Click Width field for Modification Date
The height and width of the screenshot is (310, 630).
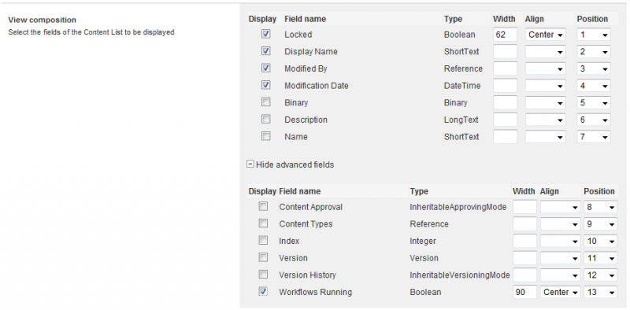(x=505, y=86)
